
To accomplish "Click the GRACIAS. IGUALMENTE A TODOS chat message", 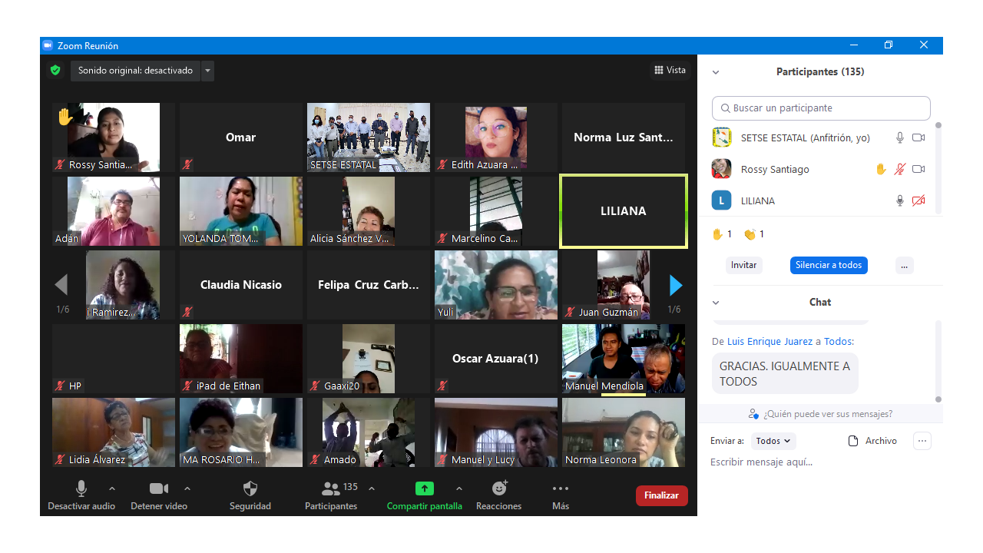I will (x=785, y=373).
